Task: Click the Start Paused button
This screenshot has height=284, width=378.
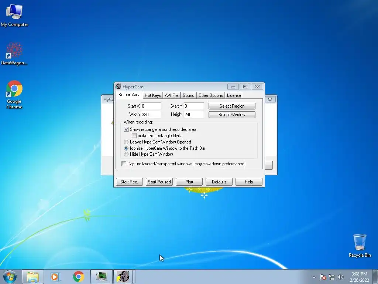Action: (x=159, y=182)
